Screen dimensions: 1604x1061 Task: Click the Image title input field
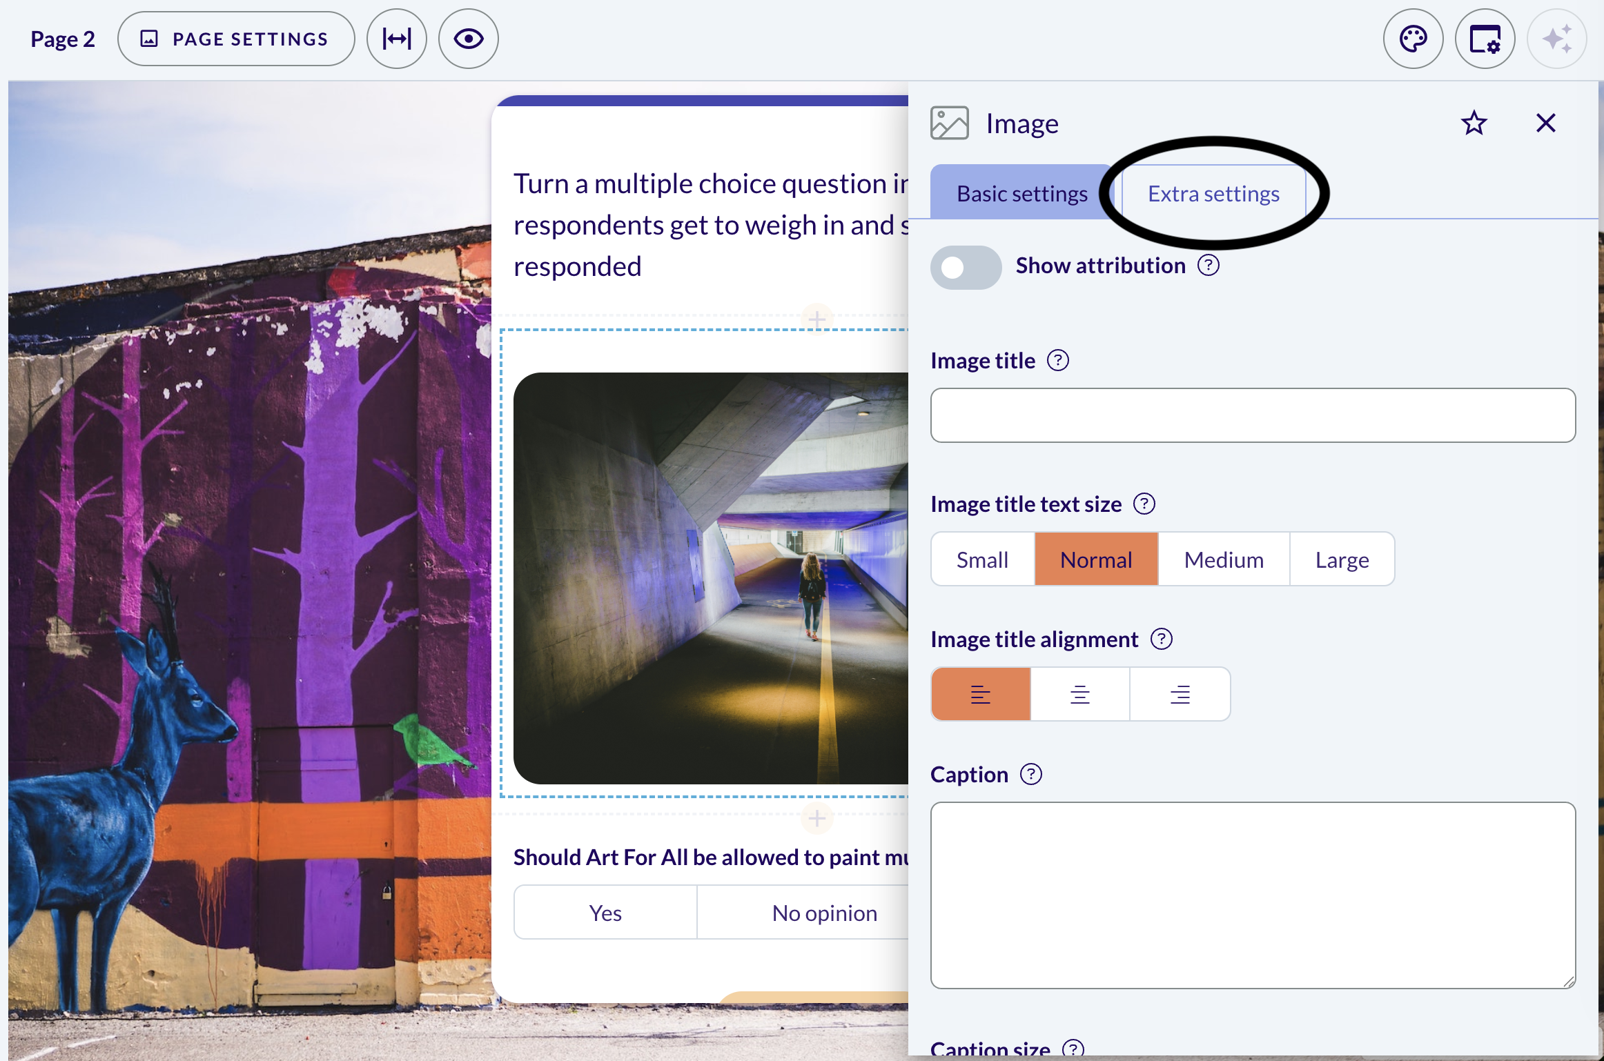click(x=1253, y=415)
